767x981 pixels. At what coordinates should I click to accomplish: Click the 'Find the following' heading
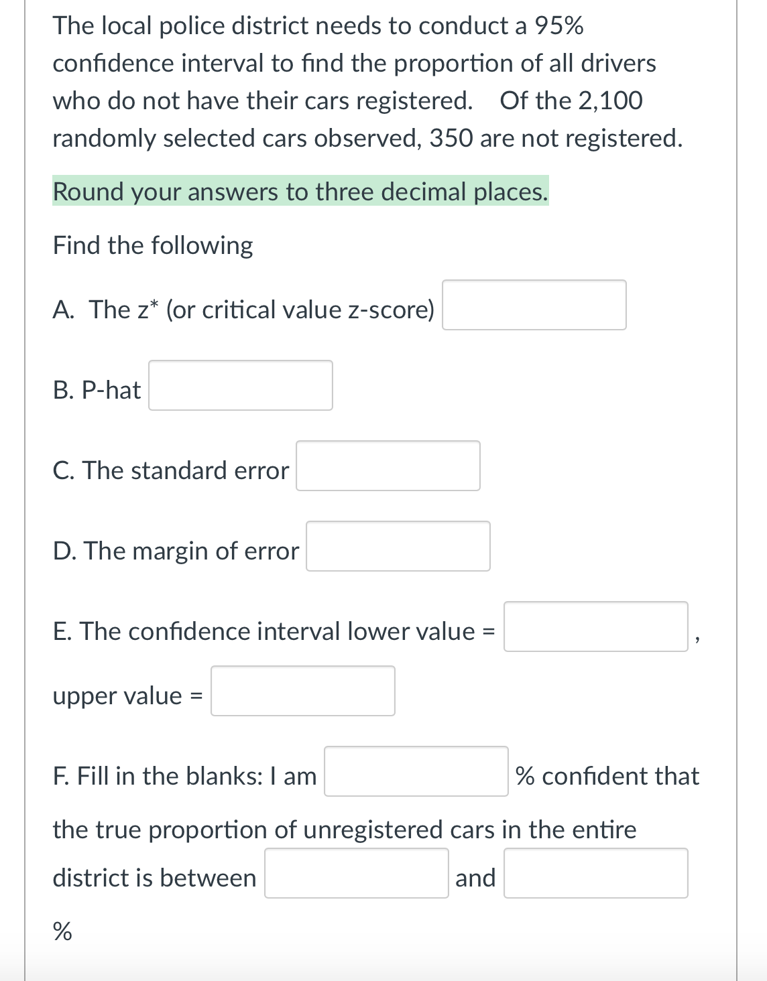coord(152,245)
